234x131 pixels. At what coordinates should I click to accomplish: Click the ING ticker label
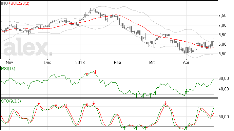tap(4, 3)
